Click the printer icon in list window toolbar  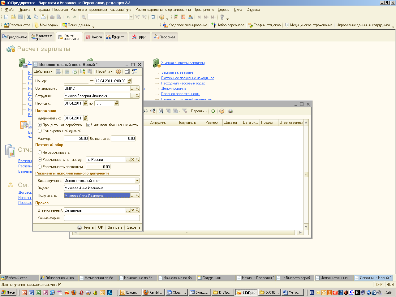pyautogui.click(x=230, y=111)
